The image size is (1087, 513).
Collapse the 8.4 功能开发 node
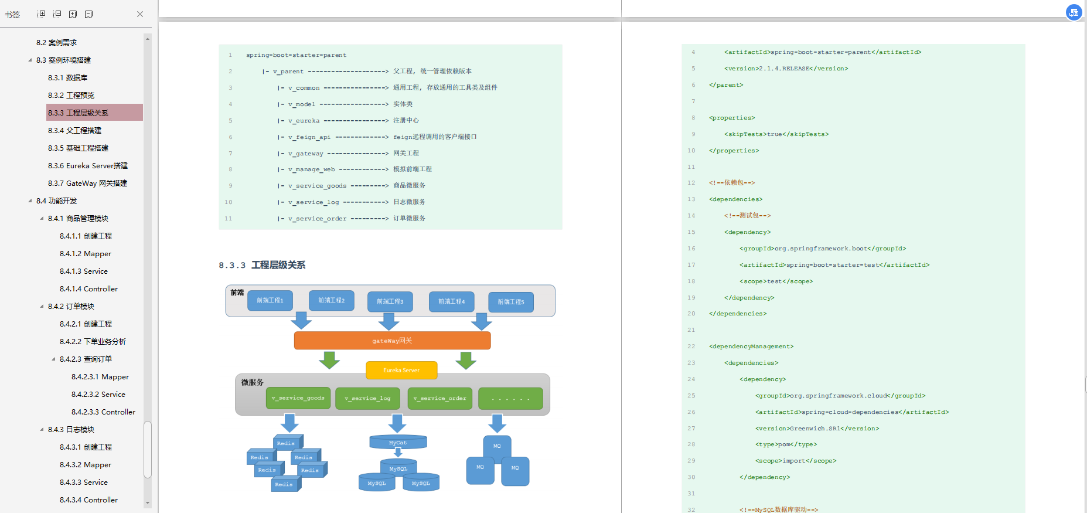(30, 201)
